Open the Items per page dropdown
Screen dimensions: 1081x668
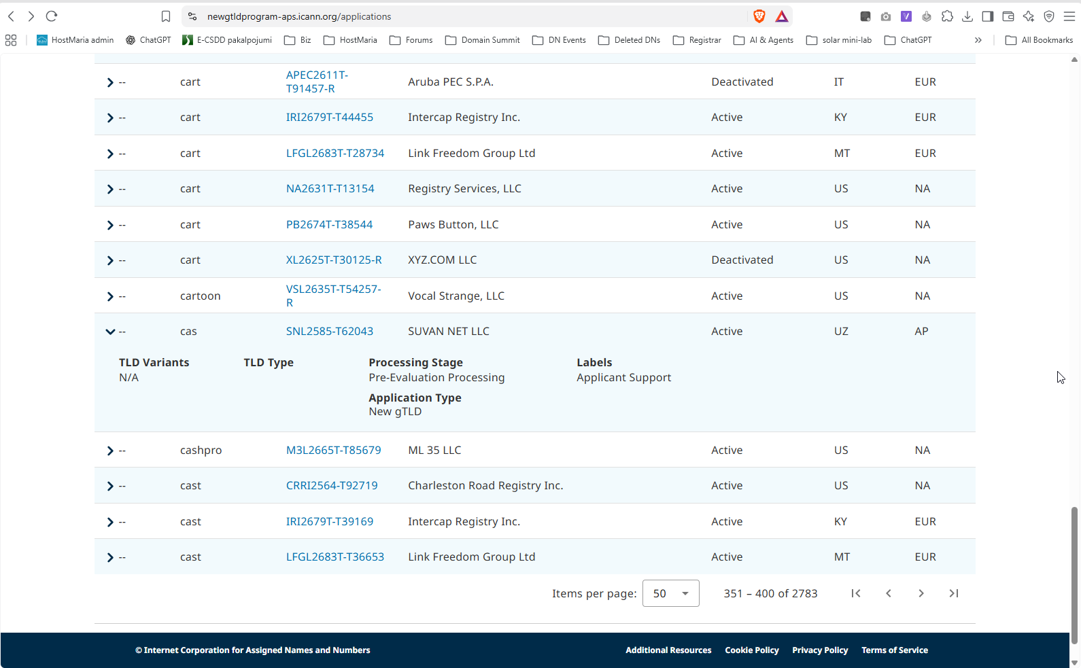tap(670, 593)
